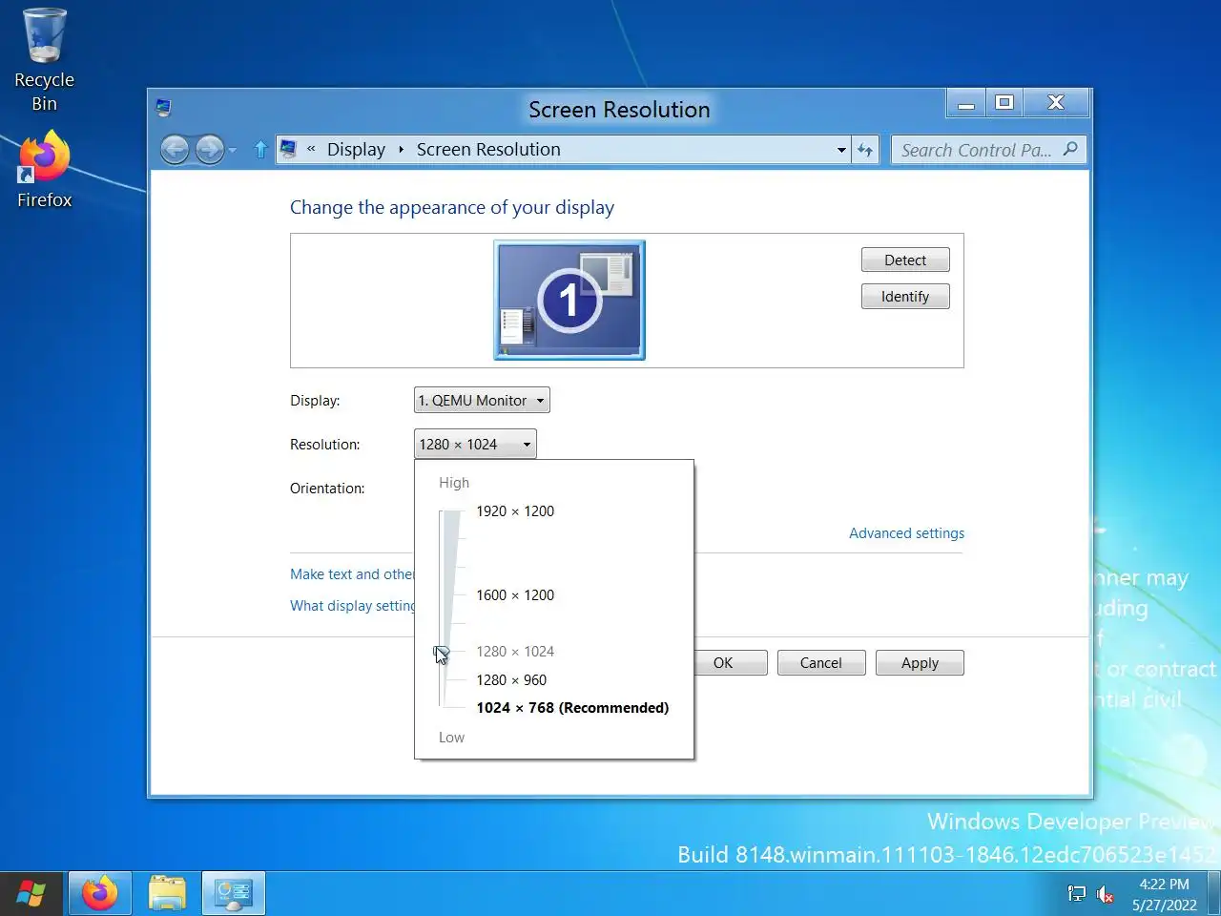The height and width of the screenshot is (916, 1221).
Task: Open recent pages dropdown next to Forward
Action: (232, 151)
